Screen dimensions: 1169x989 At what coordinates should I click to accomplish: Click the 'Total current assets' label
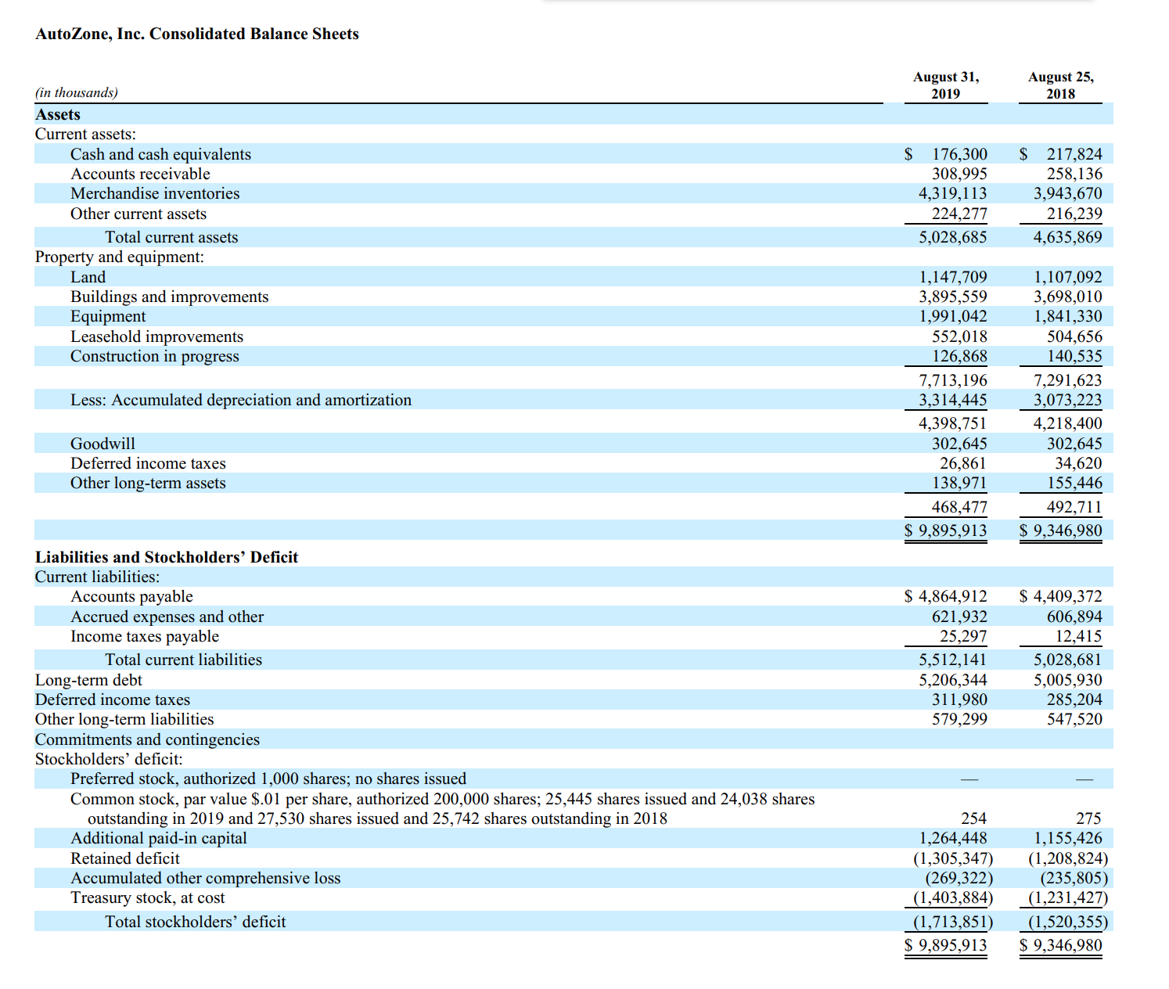[x=171, y=237]
